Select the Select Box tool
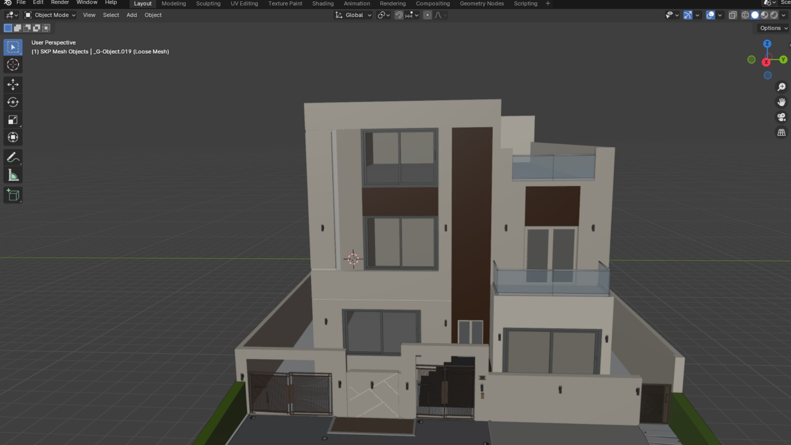791x445 pixels. pos(13,47)
